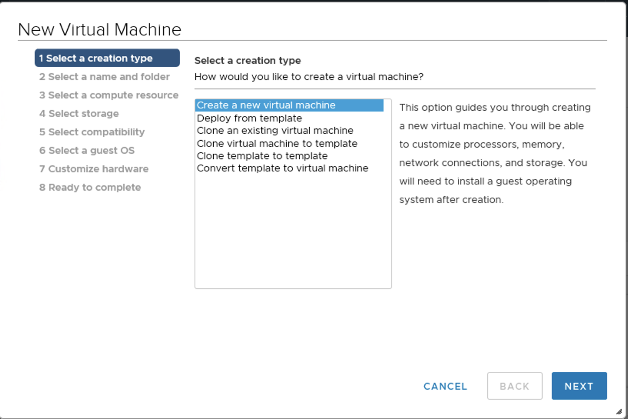Screen dimensions: 628x419
Task: Click the 'How would you like to create' question text
Action: coord(309,76)
